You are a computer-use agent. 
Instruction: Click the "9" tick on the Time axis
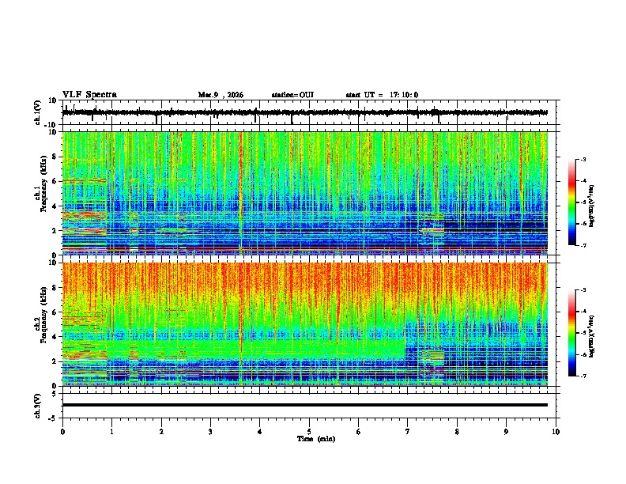(x=506, y=432)
